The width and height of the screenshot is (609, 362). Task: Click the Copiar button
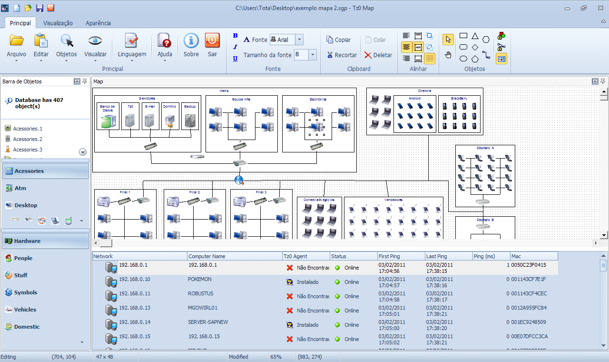pos(339,40)
